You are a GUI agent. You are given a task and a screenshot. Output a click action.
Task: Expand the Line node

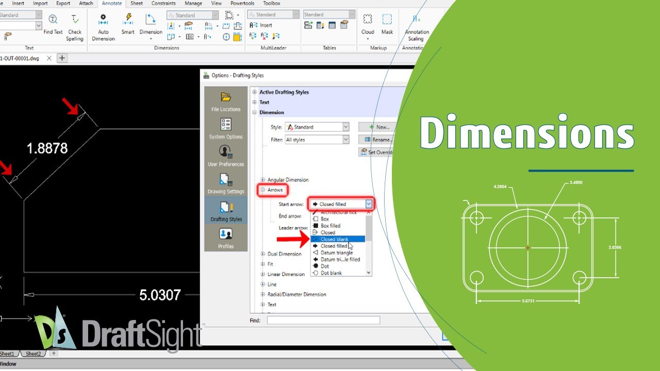coord(263,284)
